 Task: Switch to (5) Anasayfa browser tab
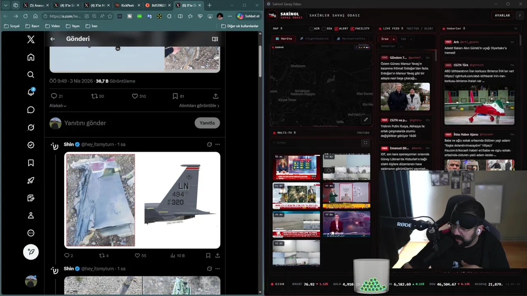point(37,5)
